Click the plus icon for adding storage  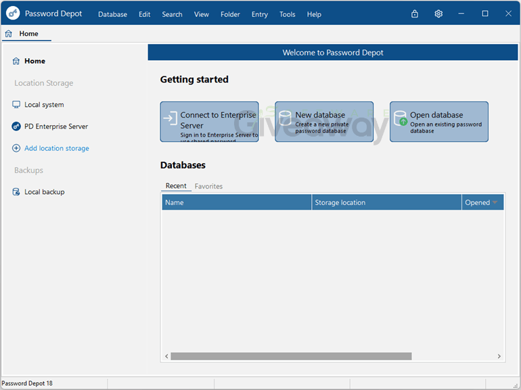[16, 148]
